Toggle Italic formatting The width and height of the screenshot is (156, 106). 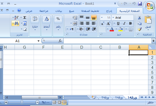[x=124, y=23]
